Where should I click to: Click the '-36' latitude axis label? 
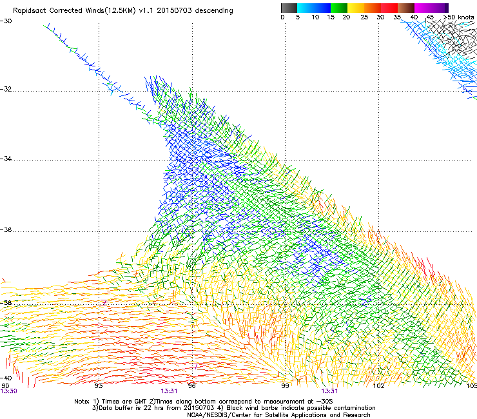(x=6, y=229)
